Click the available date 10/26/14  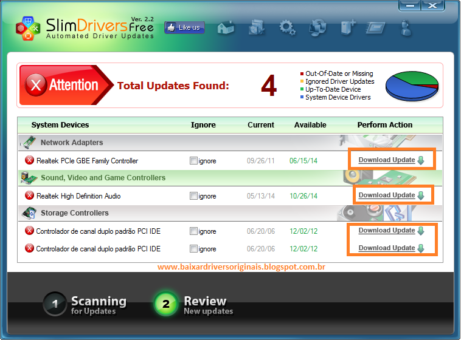303,196
